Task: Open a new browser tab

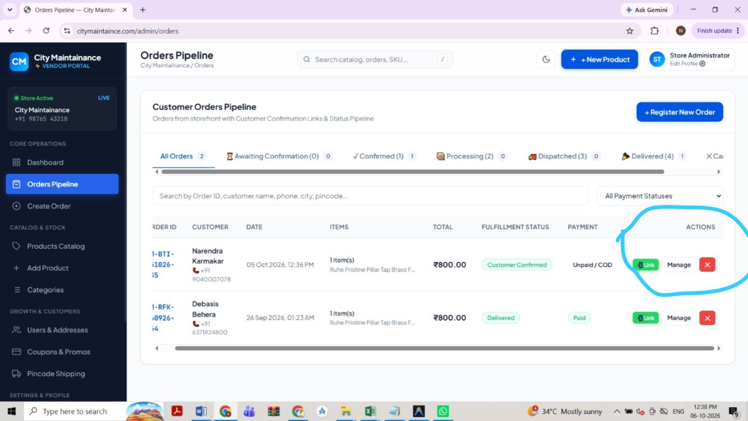Action: coord(143,10)
